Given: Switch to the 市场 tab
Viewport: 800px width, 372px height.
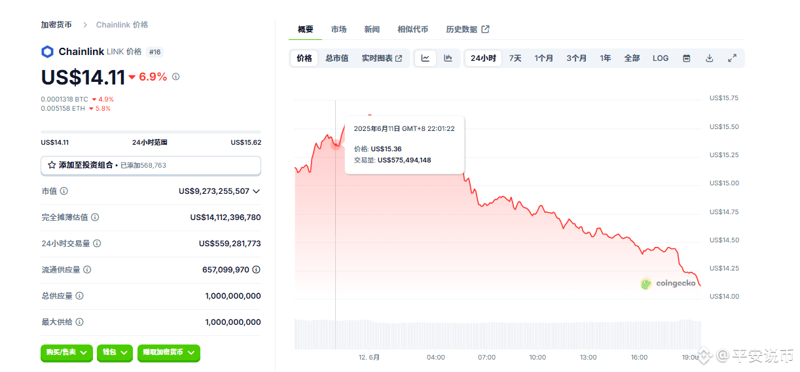Looking at the screenshot, I should pos(338,29).
